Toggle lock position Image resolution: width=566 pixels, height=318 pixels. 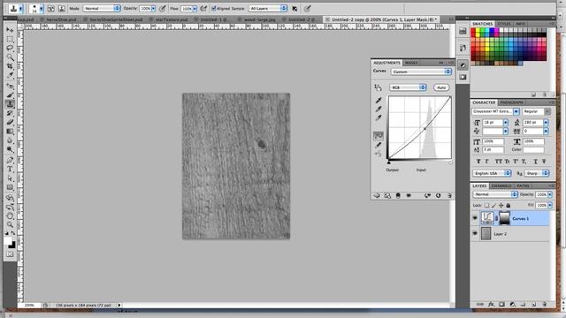501,205
